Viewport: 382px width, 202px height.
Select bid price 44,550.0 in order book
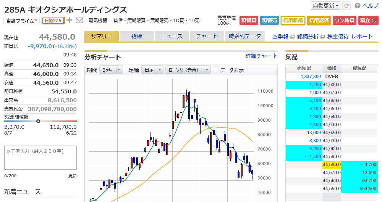click(332, 189)
